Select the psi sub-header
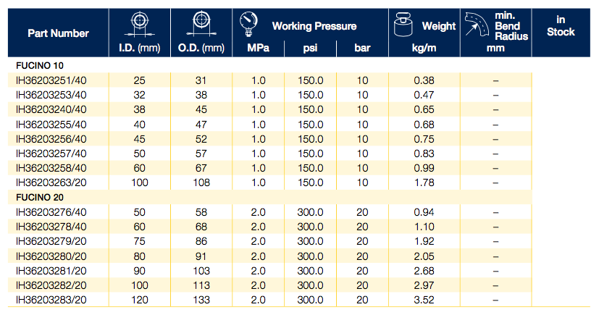Image resolution: width=599 pixels, height=315 pixels. click(311, 49)
